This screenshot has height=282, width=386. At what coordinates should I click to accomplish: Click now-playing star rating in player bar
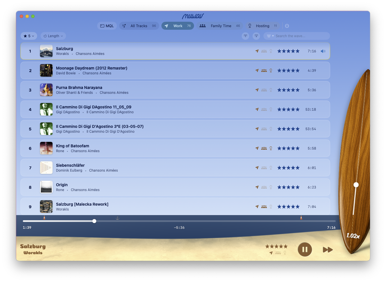pos(276,246)
